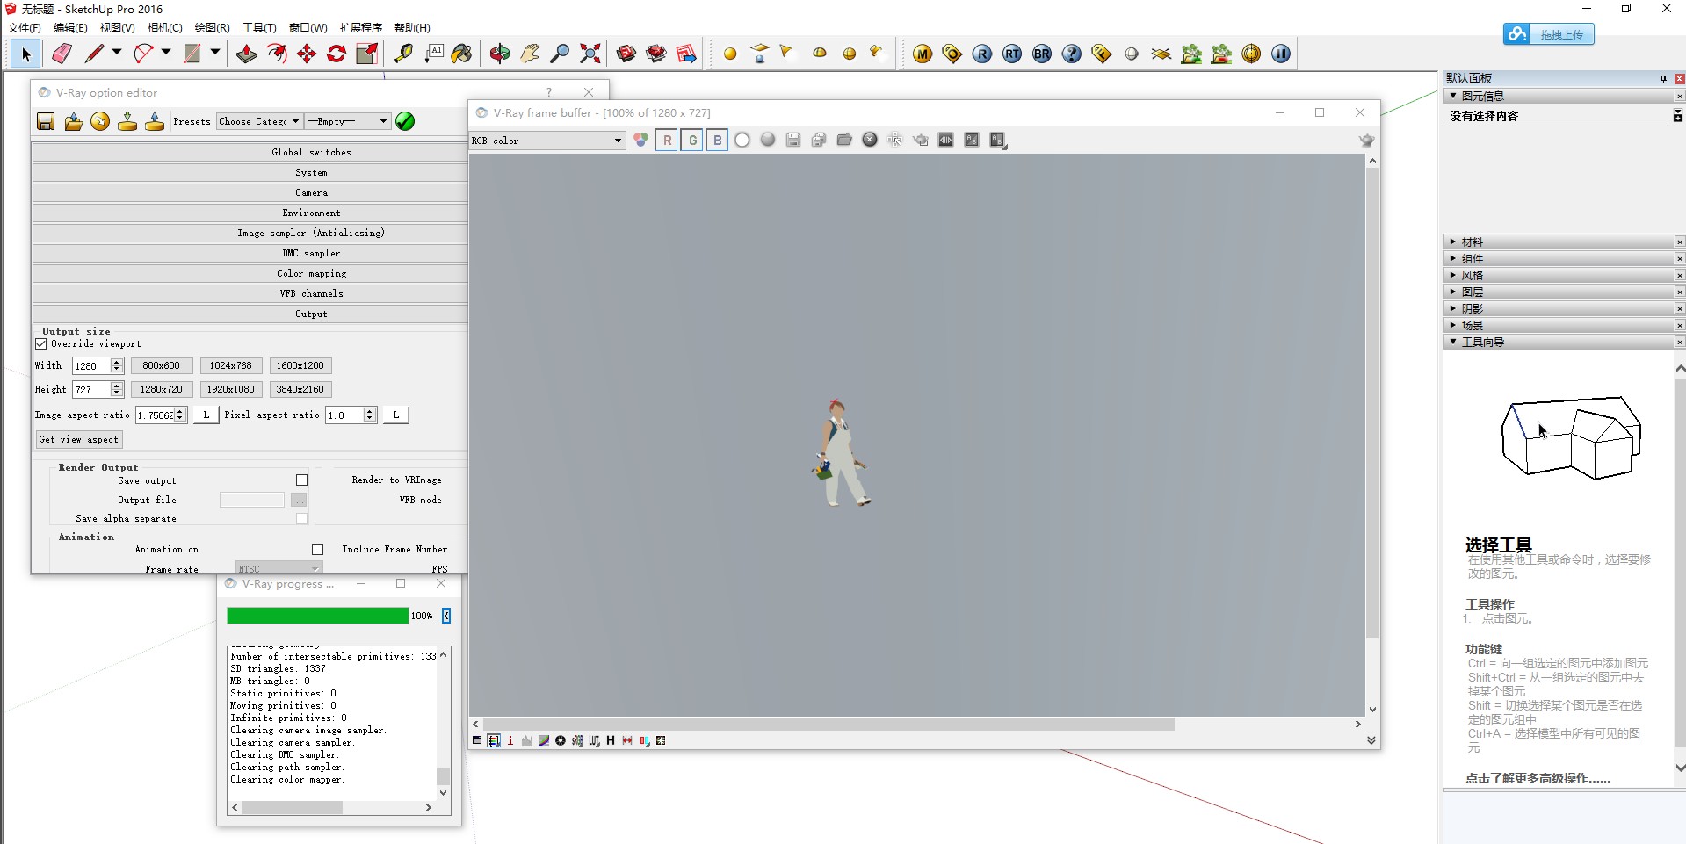Set output size to 1920x1080
1686x844 pixels.
[231, 389]
